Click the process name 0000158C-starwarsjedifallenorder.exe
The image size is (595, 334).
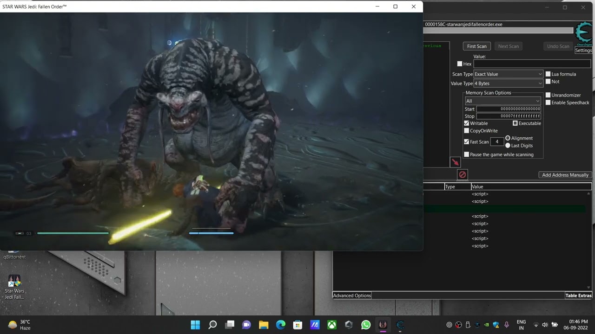coord(463,24)
